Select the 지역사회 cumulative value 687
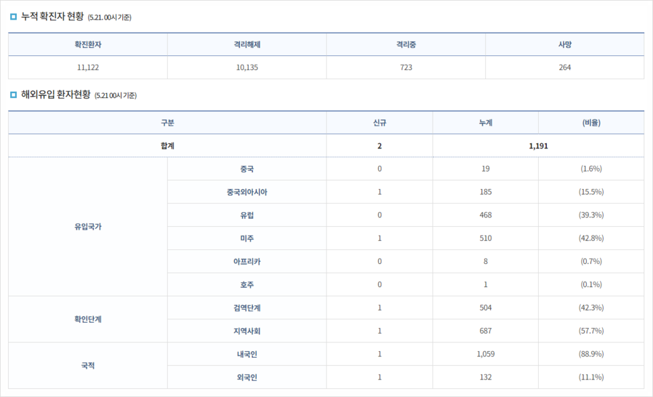This screenshot has height=397, width=653. (x=485, y=332)
